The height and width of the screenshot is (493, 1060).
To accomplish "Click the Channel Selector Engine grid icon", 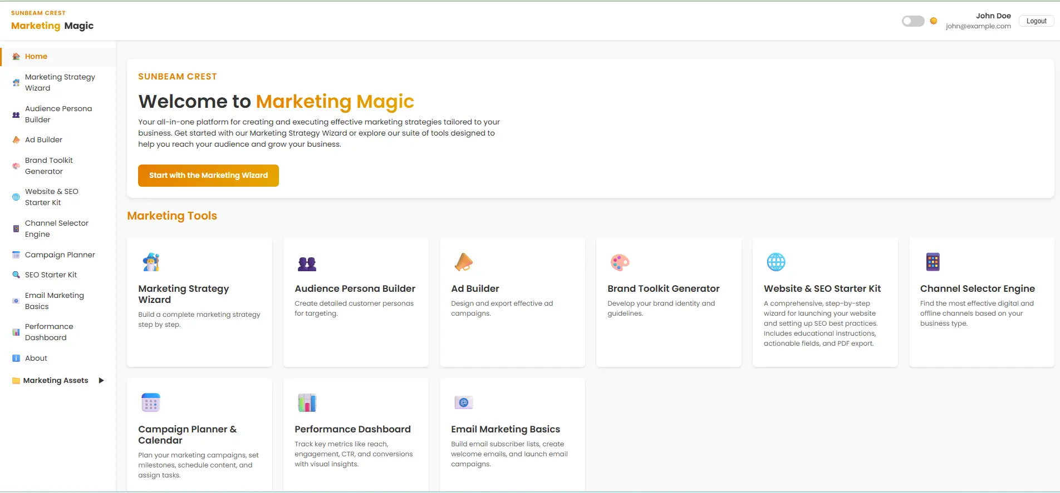I will click(933, 262).
